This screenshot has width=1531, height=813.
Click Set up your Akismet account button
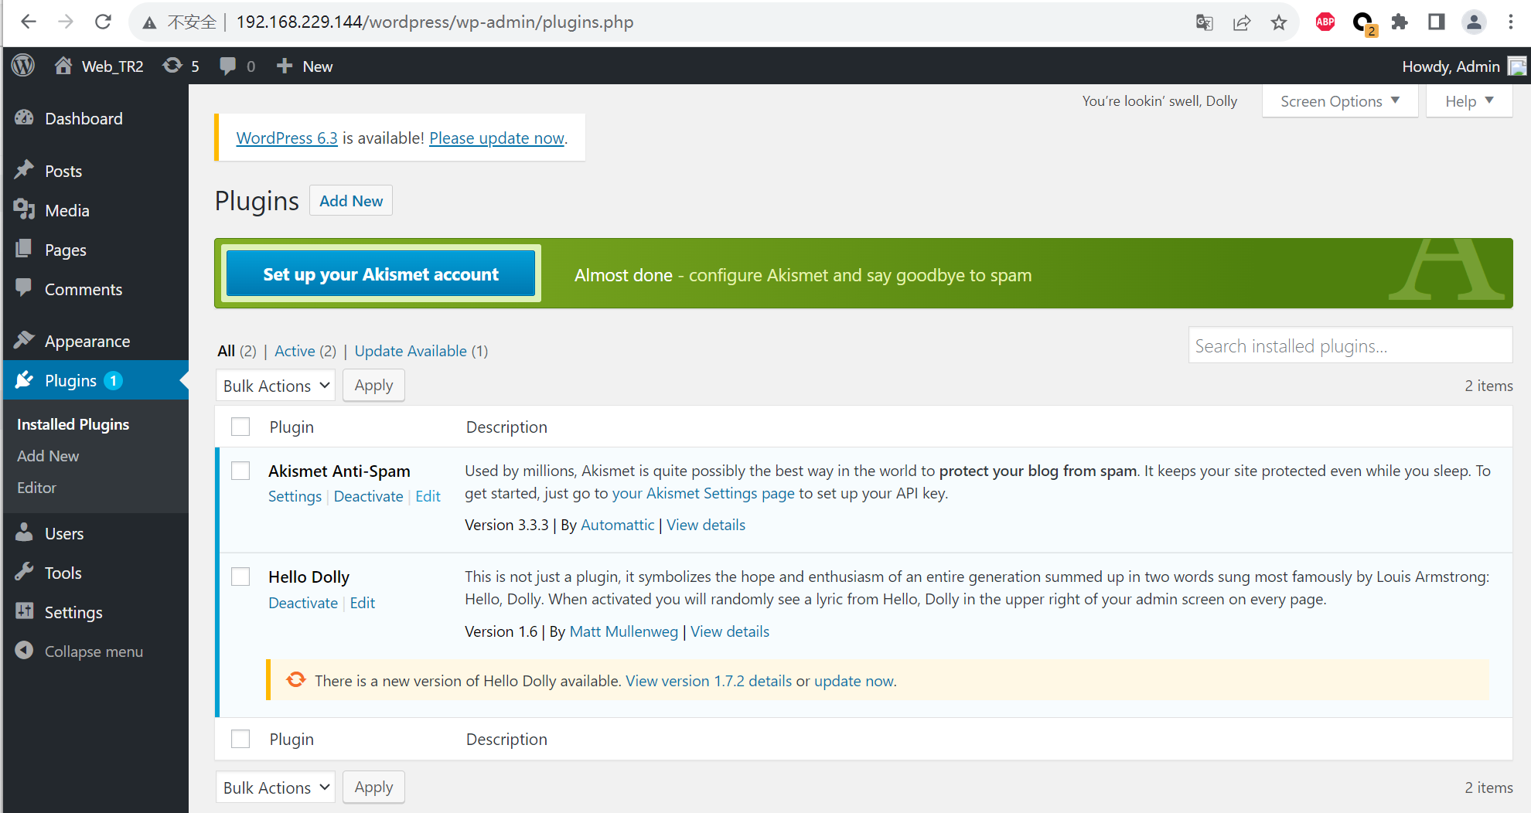[380, 274]
